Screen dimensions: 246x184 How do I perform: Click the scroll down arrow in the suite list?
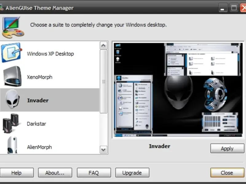[103, 150]
